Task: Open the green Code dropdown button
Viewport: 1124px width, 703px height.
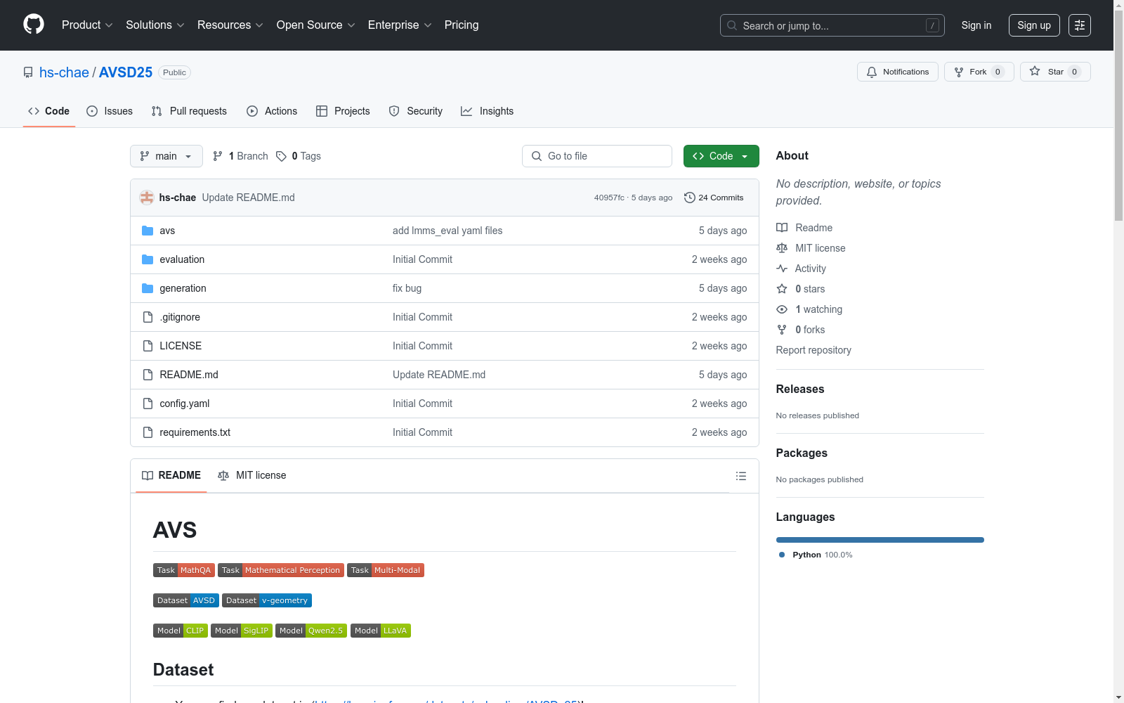Action: click(x=721, y=156)
